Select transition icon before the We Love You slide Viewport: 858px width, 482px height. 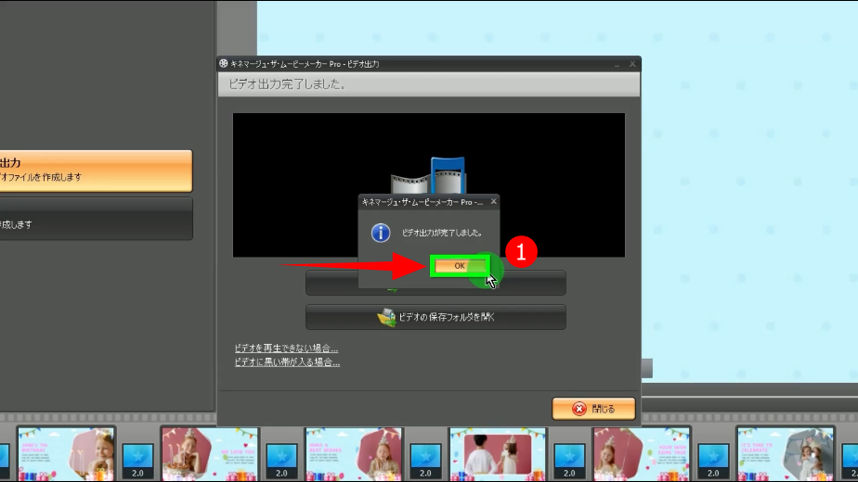(x=137, y=457)
